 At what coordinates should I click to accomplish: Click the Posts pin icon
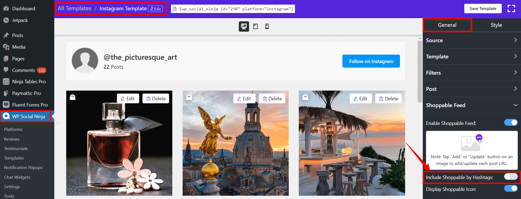click(x=6, y=35)
